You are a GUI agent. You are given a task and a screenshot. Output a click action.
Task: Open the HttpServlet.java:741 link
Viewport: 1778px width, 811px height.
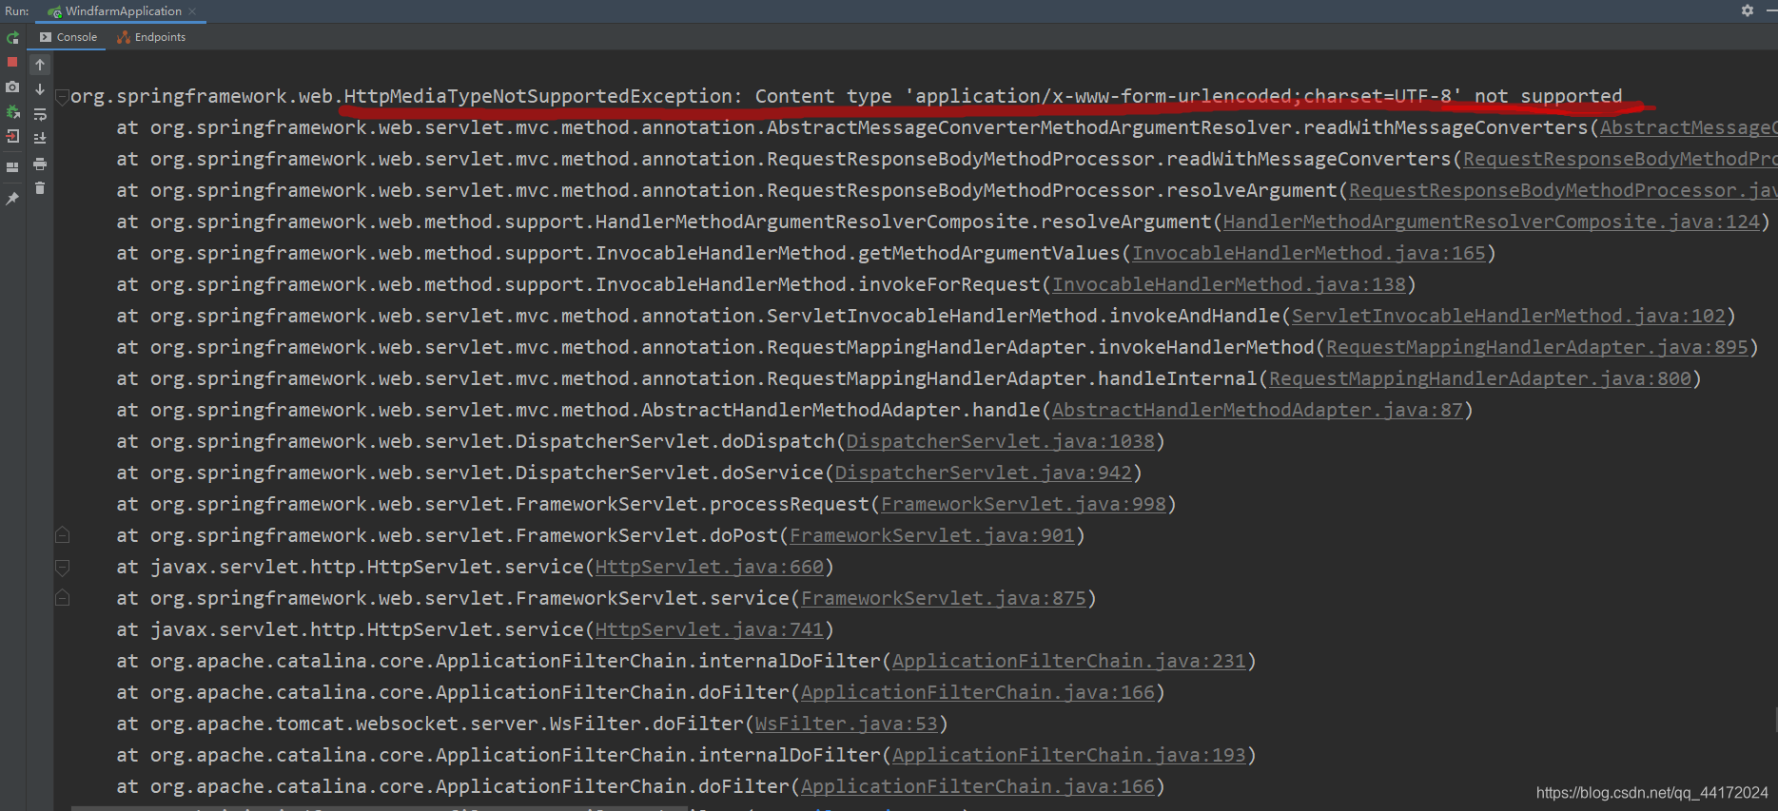tap(709, 629)
